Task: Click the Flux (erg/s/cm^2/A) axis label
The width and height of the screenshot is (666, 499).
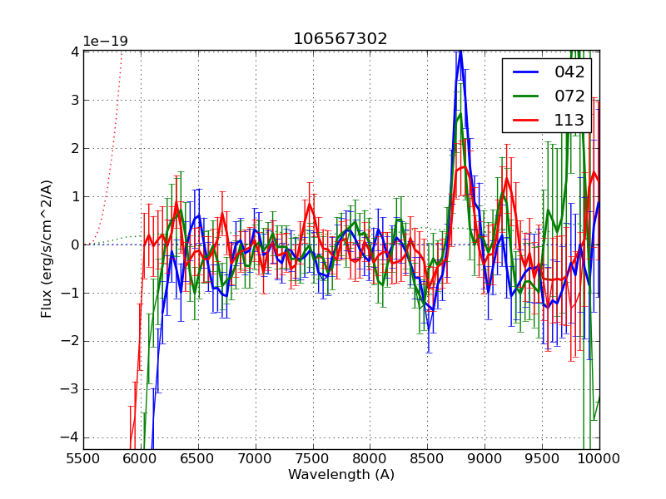Action: [x=47, y=248]
